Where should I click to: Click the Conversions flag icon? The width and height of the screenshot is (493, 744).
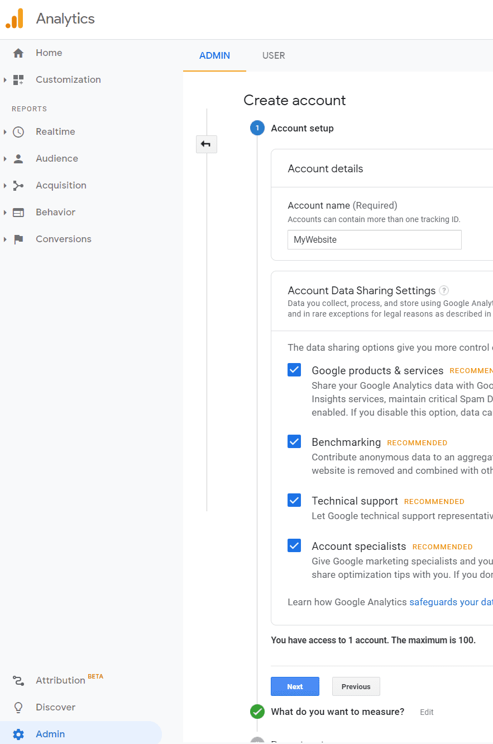18,239
